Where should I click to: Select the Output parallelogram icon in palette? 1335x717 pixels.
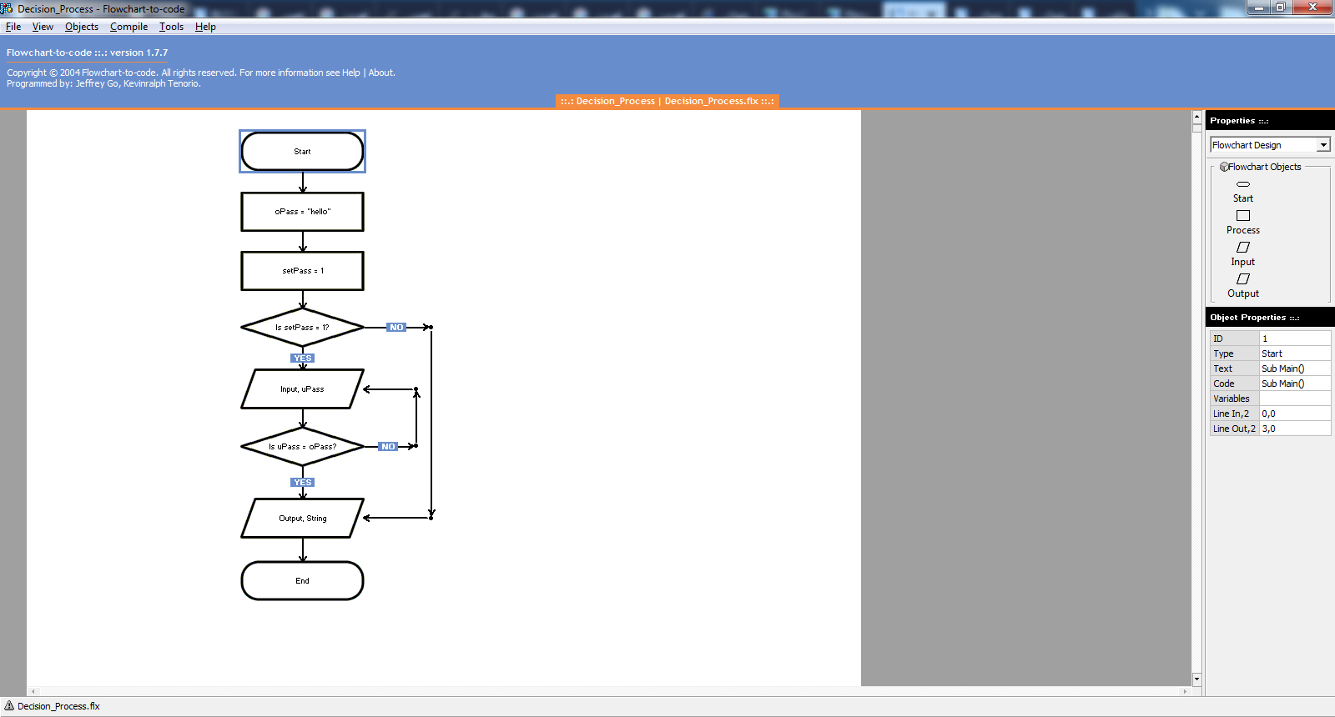click(1243, 279)
